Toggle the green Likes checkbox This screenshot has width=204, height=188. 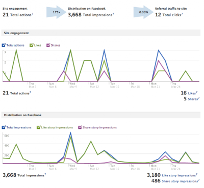[32, 45]
